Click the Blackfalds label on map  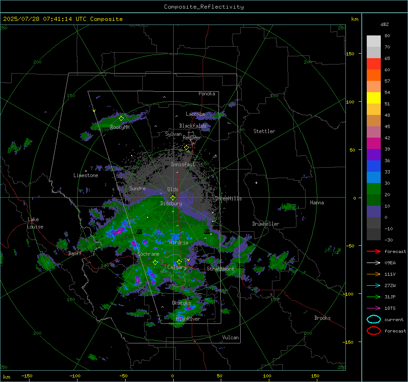pos(193,126)
